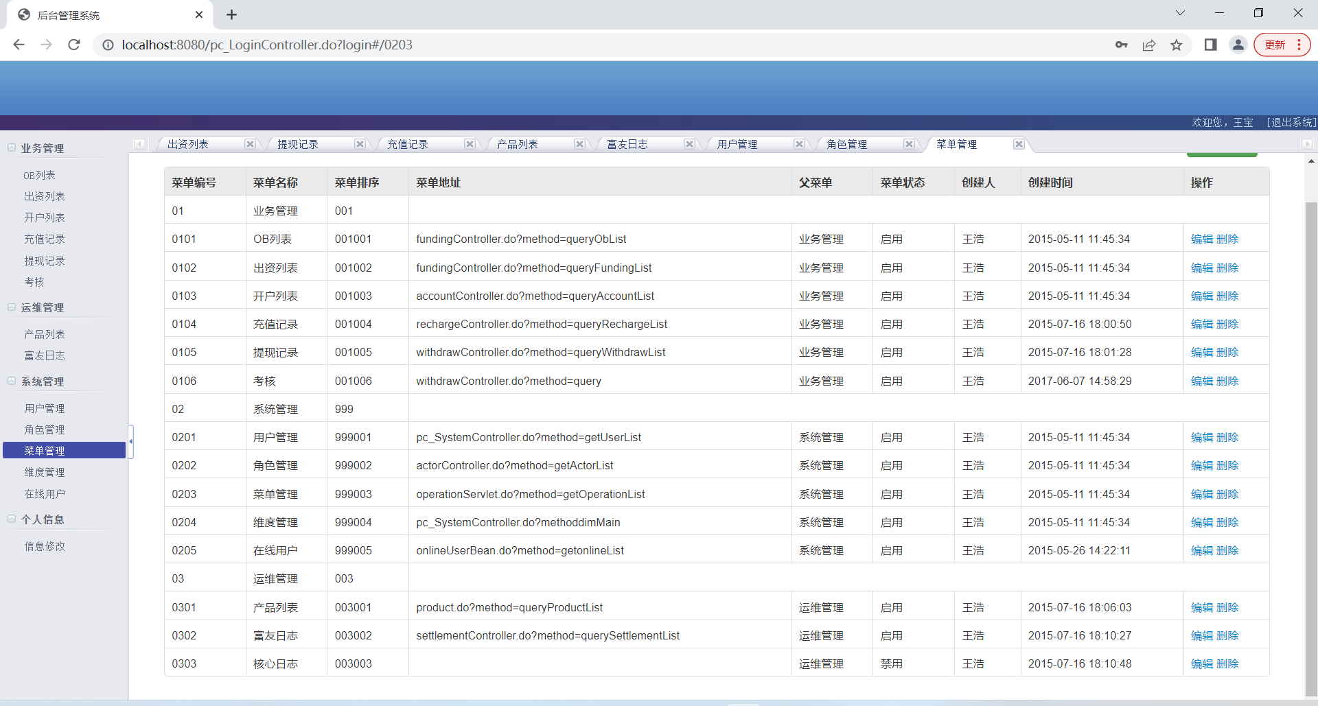
Task: Collapse the 运维管理 sidebar group
Action: (x=12, y=307)
